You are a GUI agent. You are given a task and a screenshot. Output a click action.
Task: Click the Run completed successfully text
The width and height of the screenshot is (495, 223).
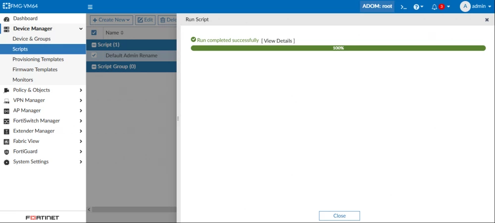tap(228, 40)
